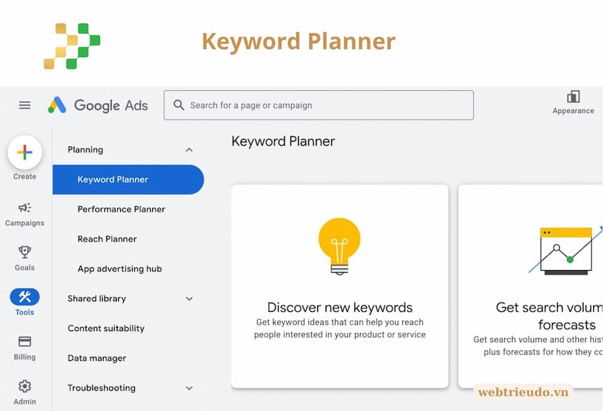The width and height of the screenshot is (603, 411).
Task: Click the Create label under plus button
Action: pyautogui.click(x=24, y=176)
